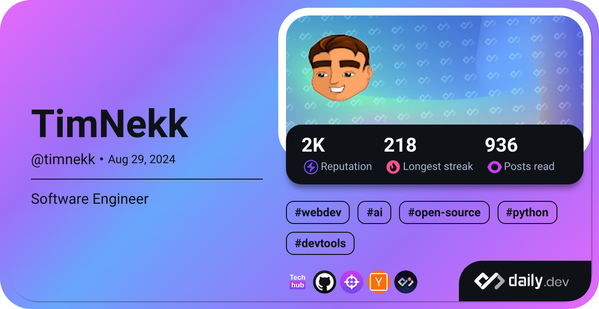Click the 2K reputation count
599x309 pixels.
coord(314,145)
